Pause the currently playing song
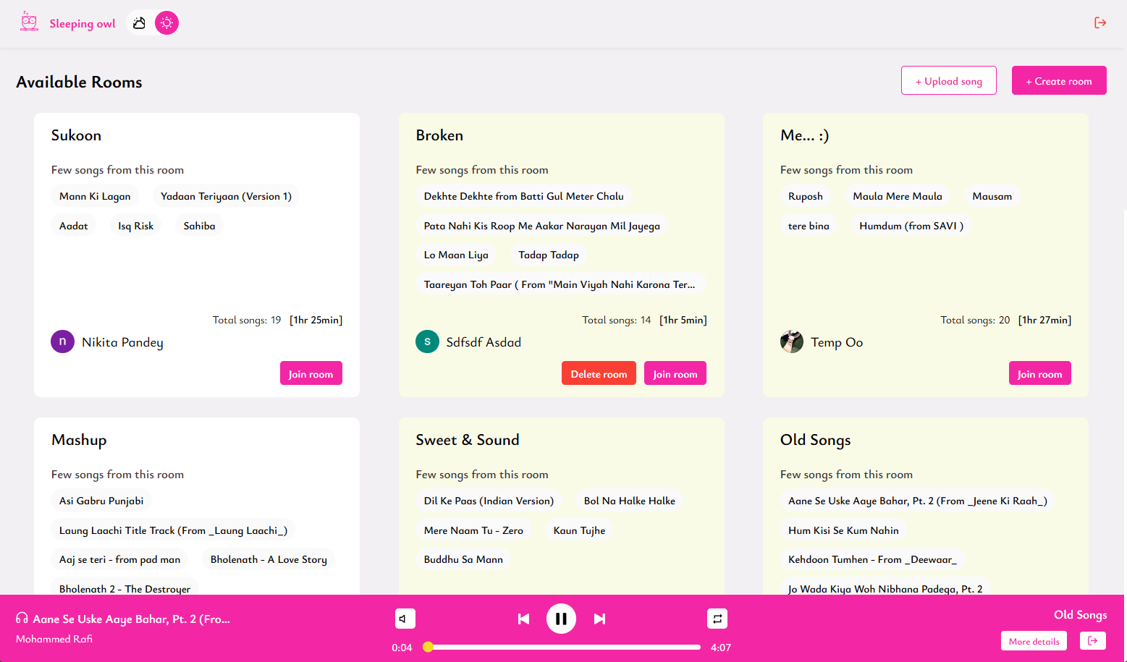The height and width of the screenshot is (662, 1127). coord(561,619)
